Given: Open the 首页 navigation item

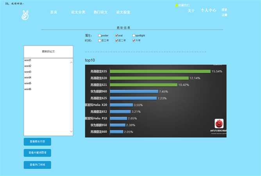Looking at the screenshot, I should click(54, 12).
